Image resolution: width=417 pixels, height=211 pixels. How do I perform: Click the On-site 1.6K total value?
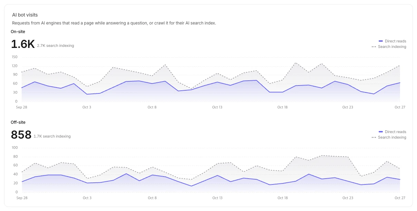(23, 44)
